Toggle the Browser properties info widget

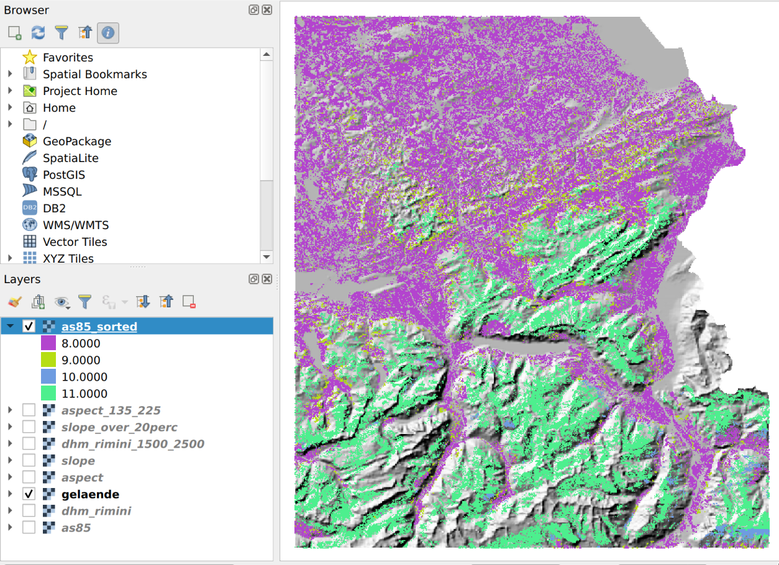click(108, 33)
